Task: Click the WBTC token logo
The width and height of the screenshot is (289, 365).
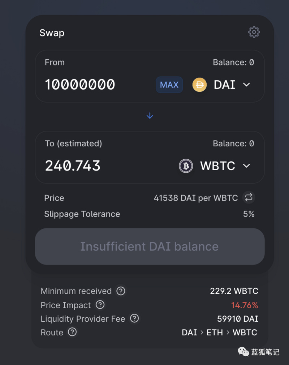Action: click(x=186, y=166)
